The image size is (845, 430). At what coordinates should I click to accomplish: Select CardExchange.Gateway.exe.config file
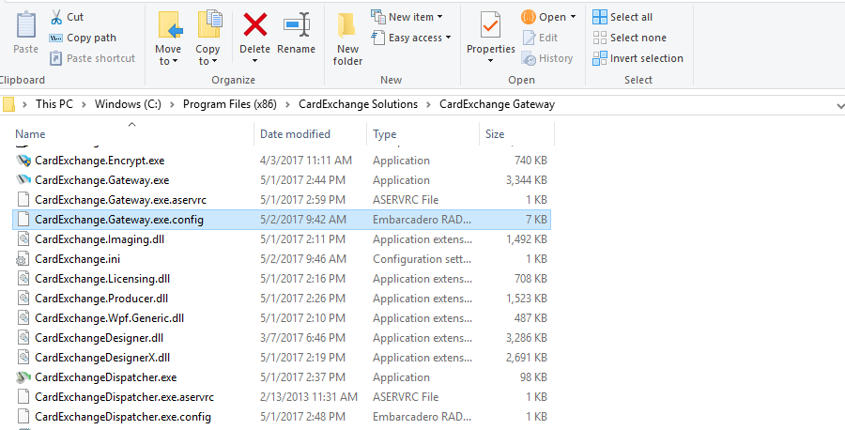[282, 220]
